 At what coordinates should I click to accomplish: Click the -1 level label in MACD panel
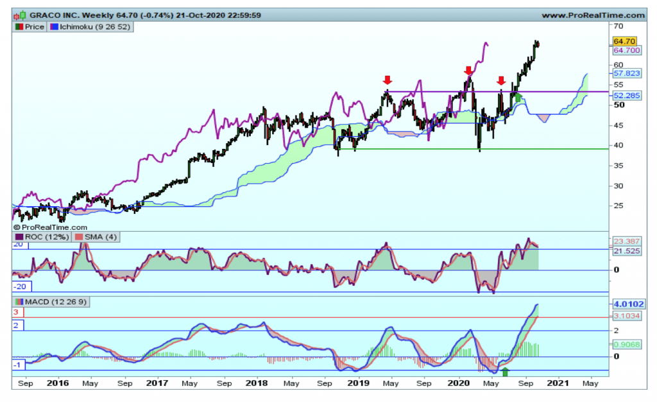point(17,365)
